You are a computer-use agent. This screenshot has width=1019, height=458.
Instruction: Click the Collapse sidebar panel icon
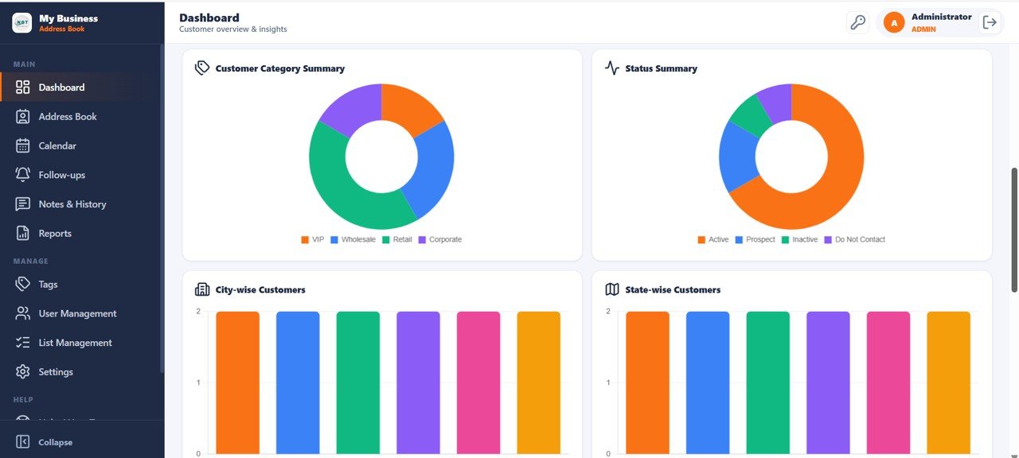coord(23,442)
